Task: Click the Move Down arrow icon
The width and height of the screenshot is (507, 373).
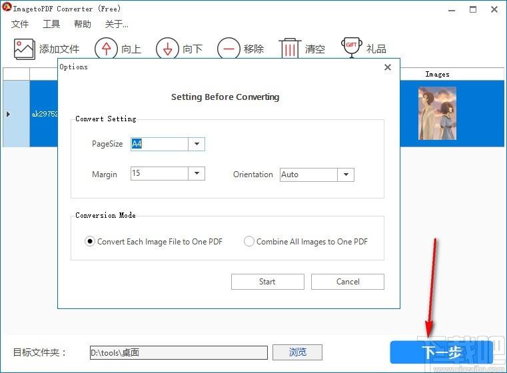Action: coord(167,49)
